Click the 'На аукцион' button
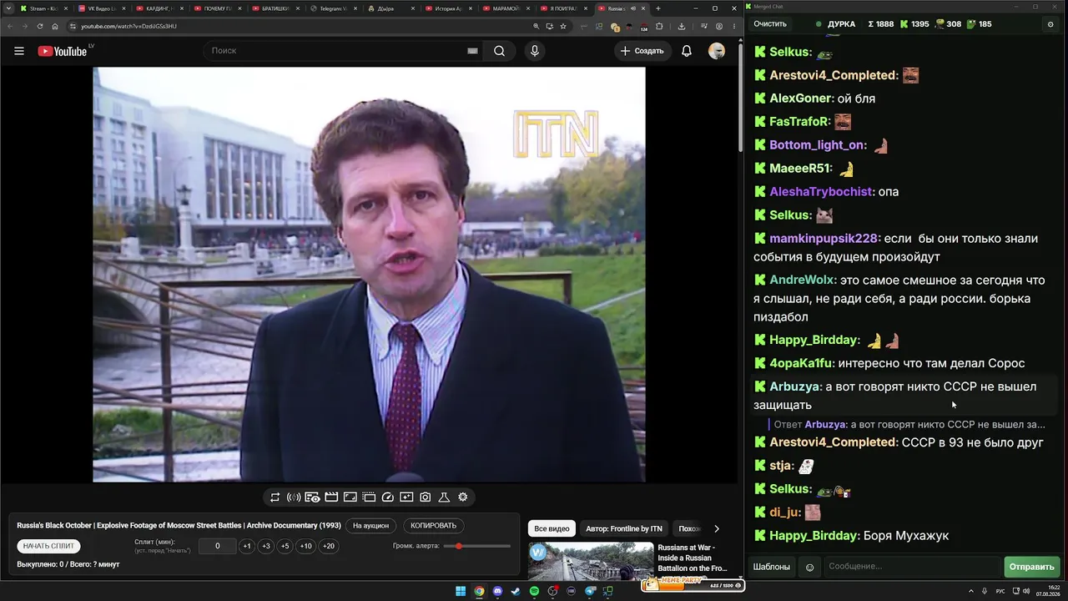The height and width of the screenshot is (601, 1068). (370, 526)
